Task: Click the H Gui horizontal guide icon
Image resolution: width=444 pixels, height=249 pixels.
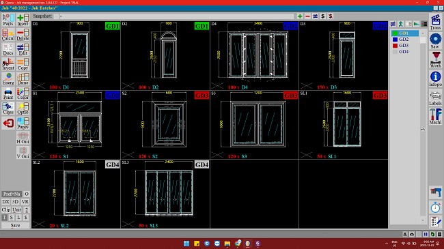Action: tap(23, 138)
